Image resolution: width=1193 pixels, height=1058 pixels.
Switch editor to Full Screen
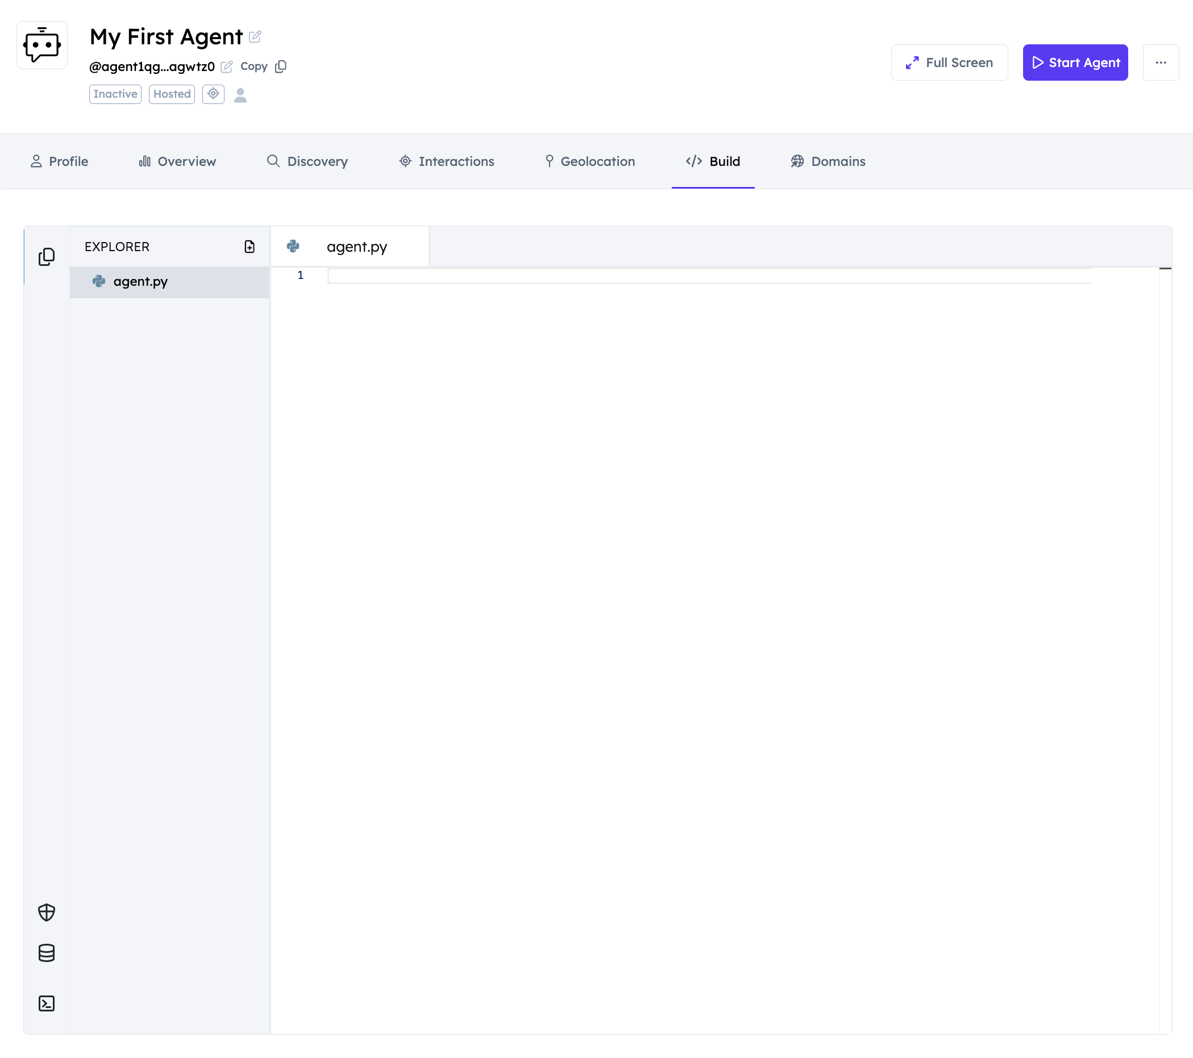point(949,63)
